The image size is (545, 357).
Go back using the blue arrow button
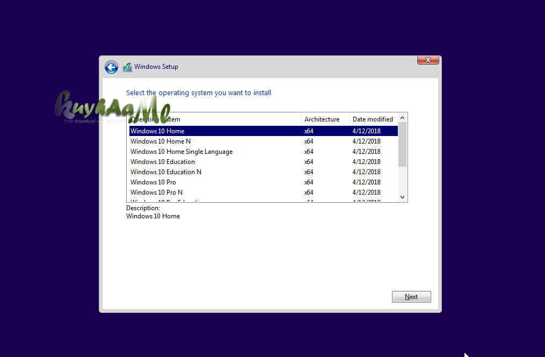point(111,67)
